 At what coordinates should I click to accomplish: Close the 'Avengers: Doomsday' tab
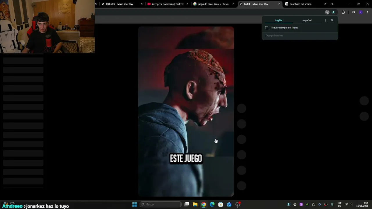tap(187, 4)
